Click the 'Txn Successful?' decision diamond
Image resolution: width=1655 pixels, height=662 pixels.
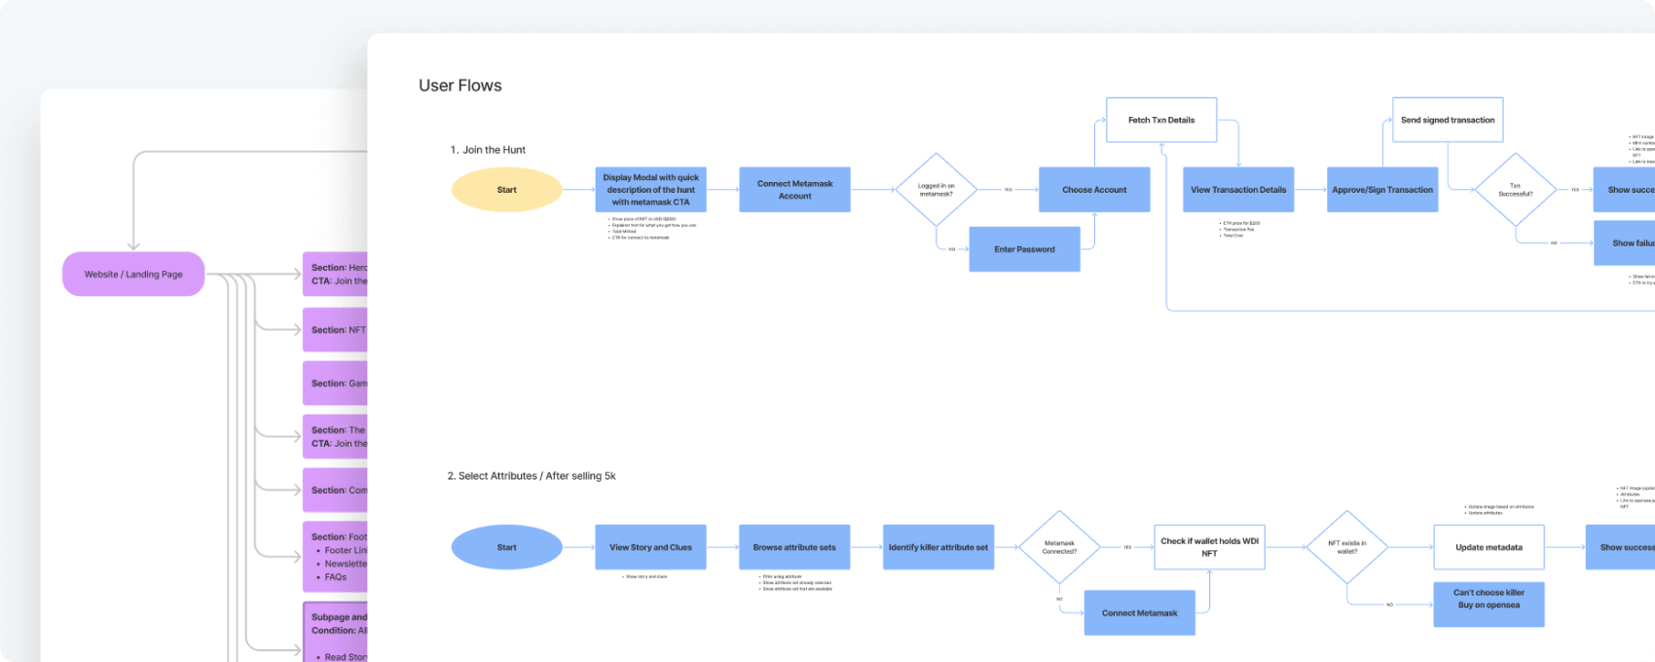coord(1515,190)
